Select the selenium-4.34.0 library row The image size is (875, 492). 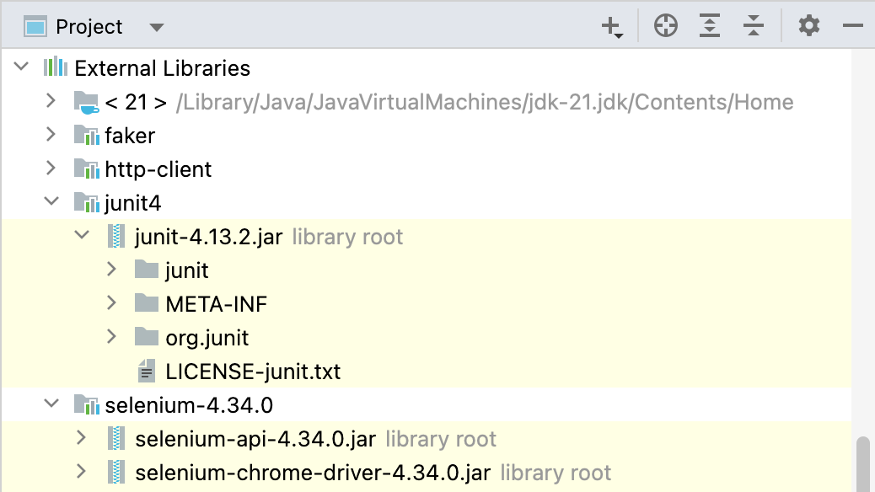click(x=189, y=405)
